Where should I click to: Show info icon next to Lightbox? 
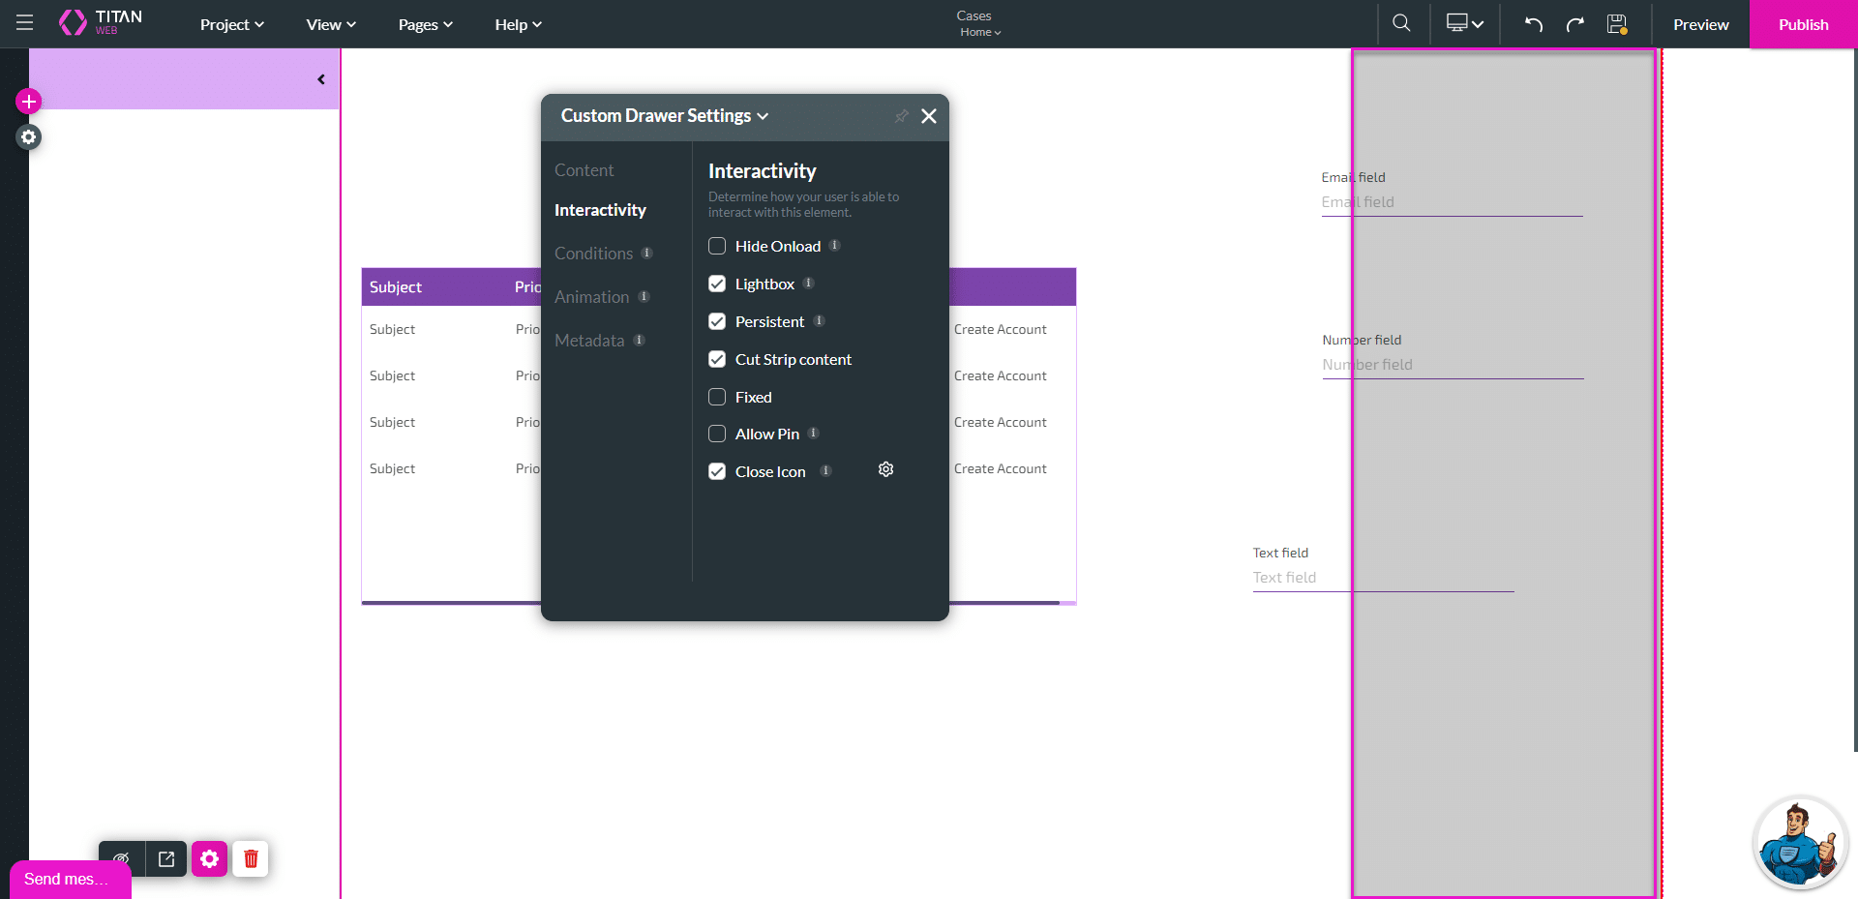tap(809, 284)
